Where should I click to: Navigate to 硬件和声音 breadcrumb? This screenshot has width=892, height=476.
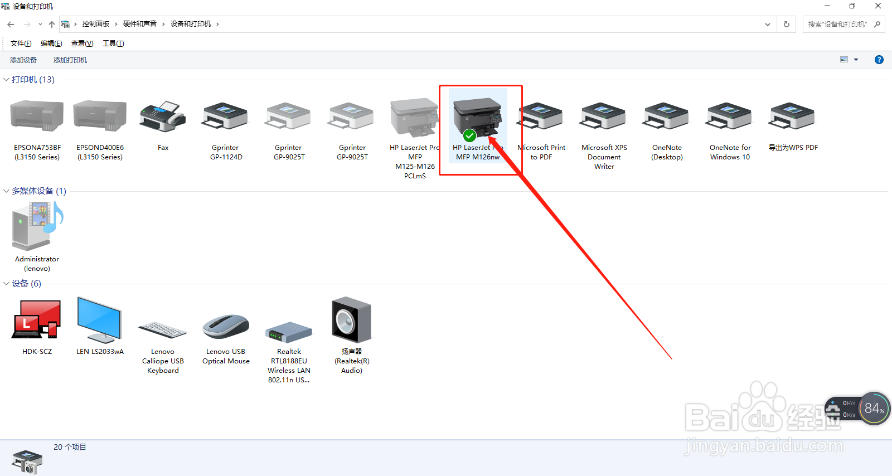(x=140, y=24)
